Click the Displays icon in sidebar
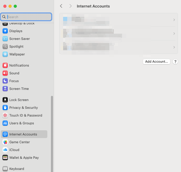 tap(5, 31)
